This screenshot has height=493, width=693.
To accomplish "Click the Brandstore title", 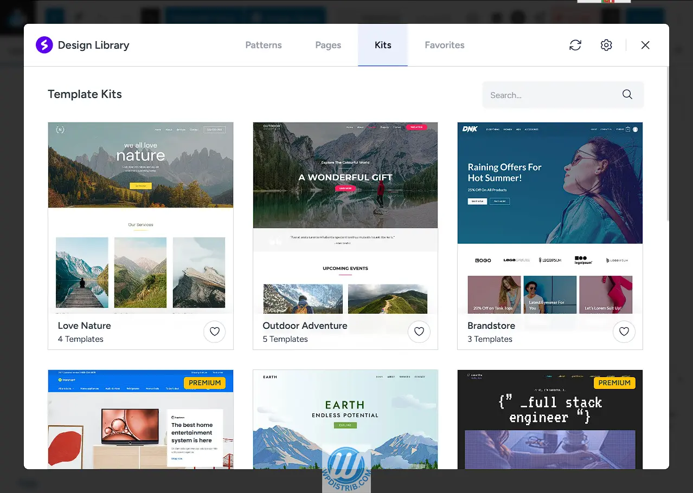I will 491,326.
